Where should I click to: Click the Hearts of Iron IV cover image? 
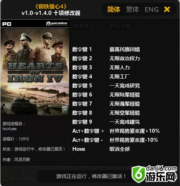35,72
